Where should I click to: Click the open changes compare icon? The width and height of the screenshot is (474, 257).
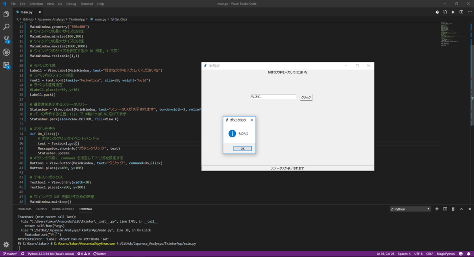445,12
